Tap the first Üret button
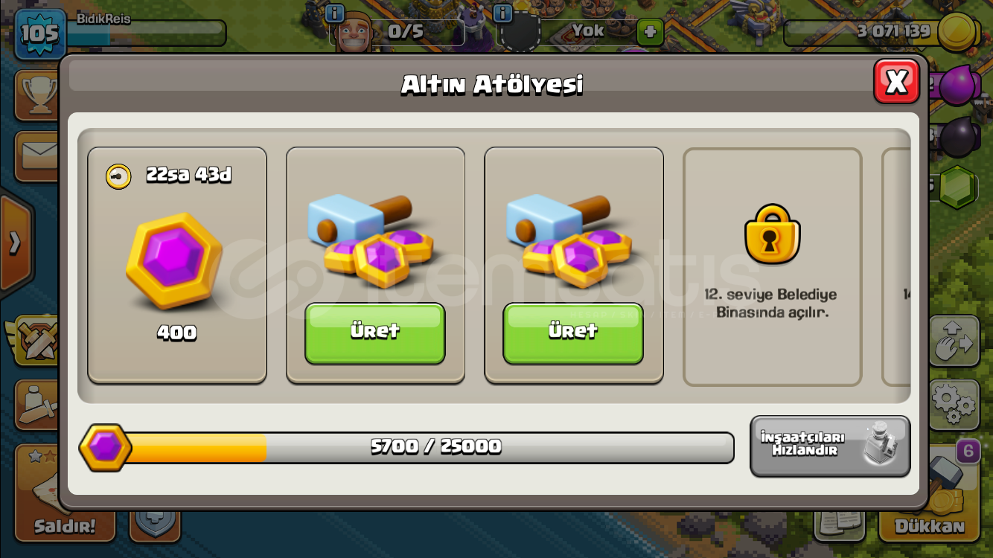 (x=374, y=333)
